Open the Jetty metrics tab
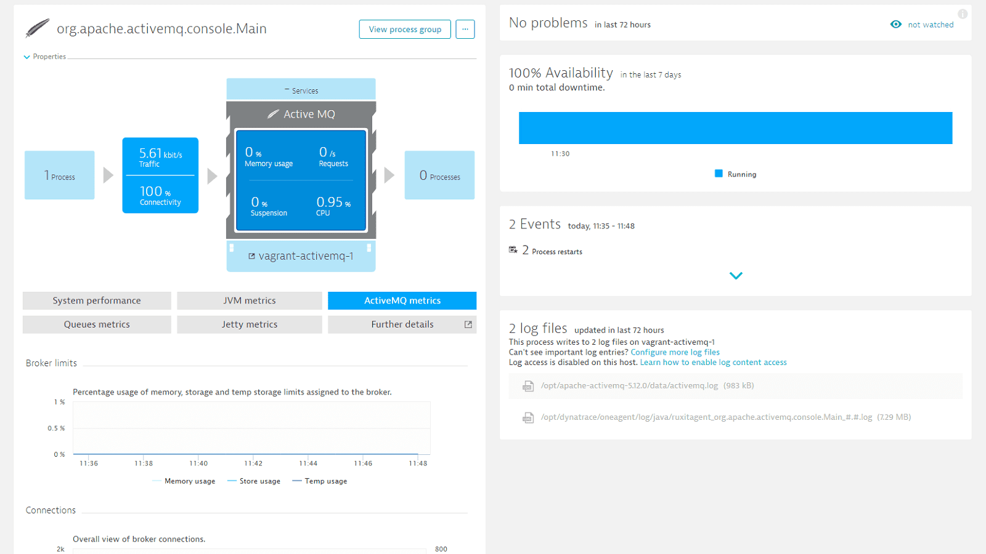Viewport: 986px width, 554px height. pos(250,324)
